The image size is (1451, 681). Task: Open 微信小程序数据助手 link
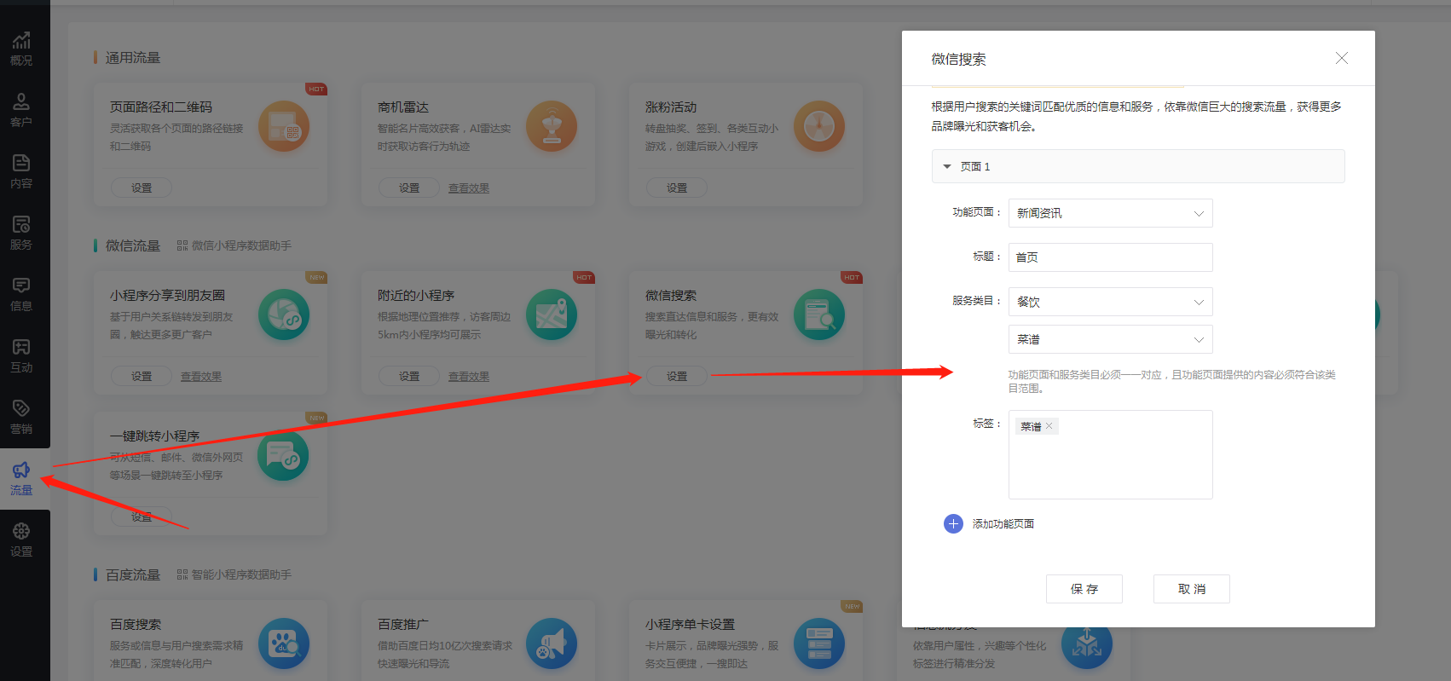click(234, 245)
